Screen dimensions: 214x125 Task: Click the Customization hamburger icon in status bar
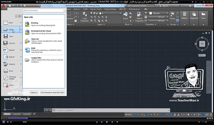211,115
